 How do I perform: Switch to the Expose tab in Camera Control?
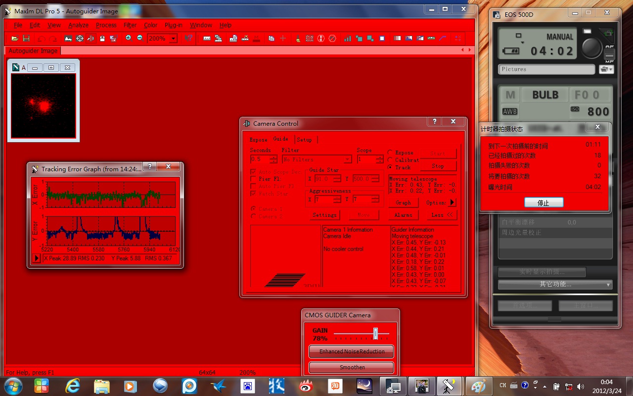[x=258, y=140]
